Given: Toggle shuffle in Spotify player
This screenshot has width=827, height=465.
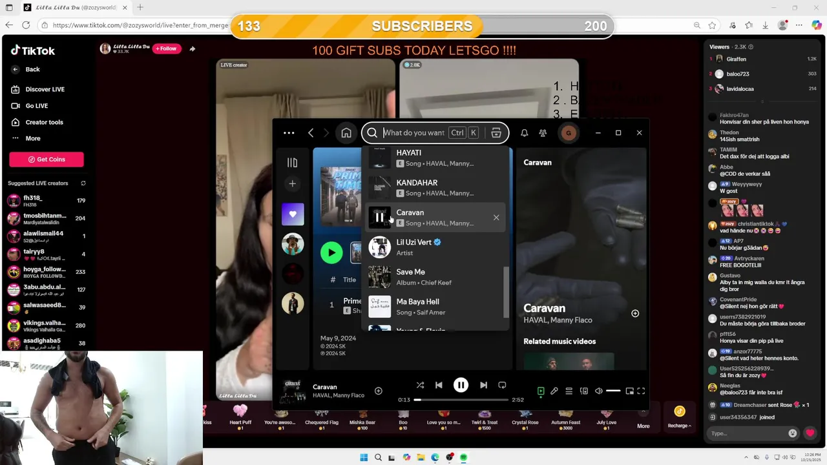Looking at the screenshot, I should point(420,385).
